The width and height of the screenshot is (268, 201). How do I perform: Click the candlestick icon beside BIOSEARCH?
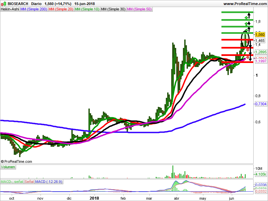3,4
